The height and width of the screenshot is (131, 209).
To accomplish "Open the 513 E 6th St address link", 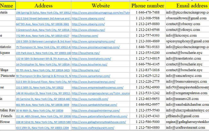I will tap(43, 82).
